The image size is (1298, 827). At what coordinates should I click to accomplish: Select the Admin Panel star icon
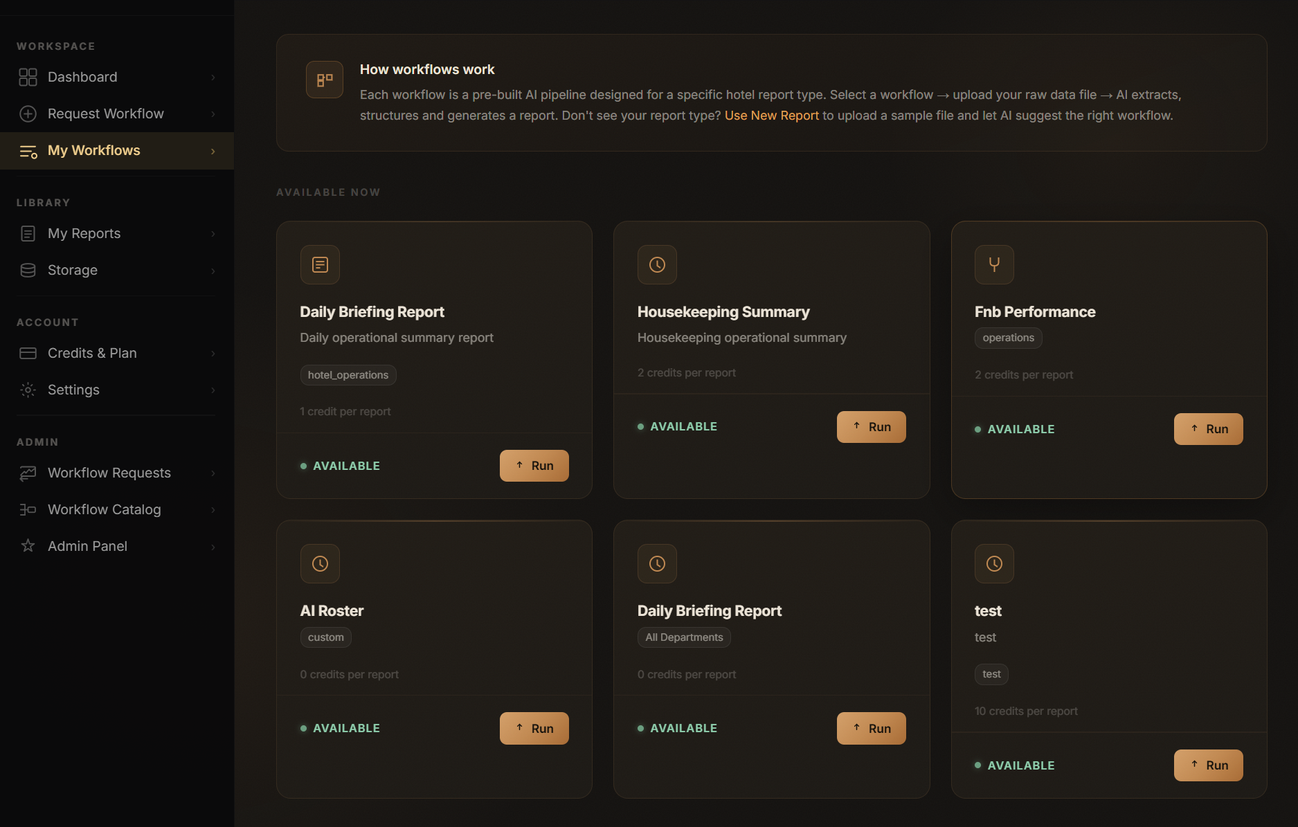coord(28,546)
